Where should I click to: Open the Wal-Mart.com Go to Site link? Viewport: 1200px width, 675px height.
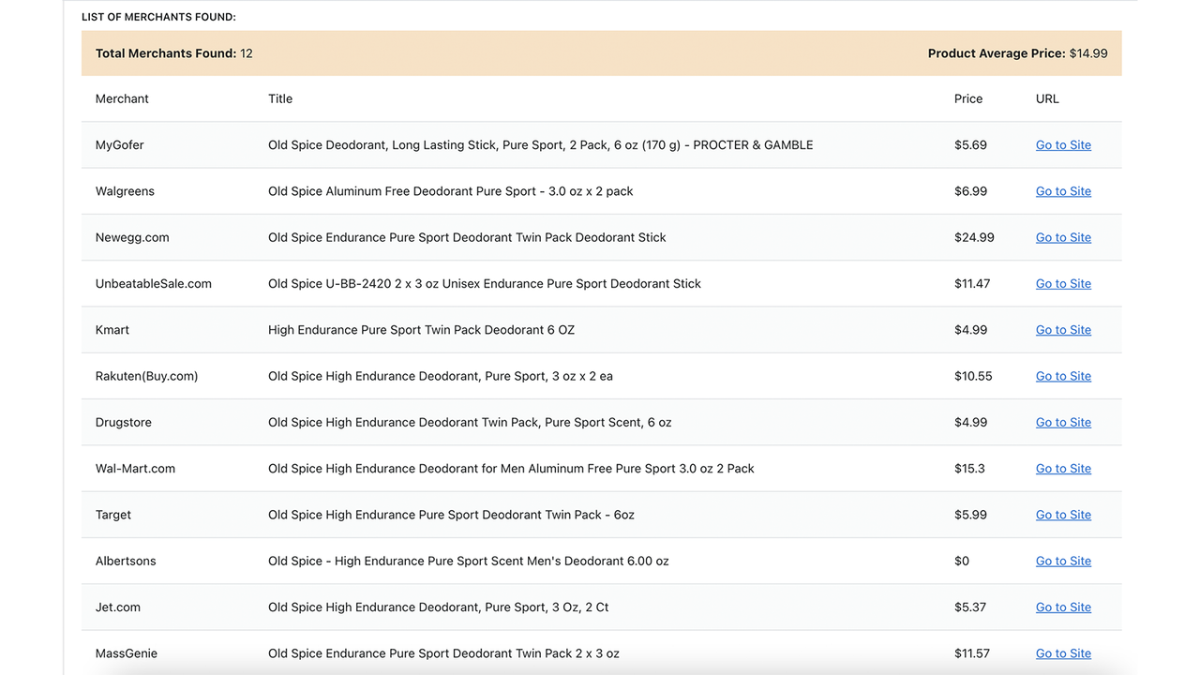pyautogui.click(x=1063, y=468)
